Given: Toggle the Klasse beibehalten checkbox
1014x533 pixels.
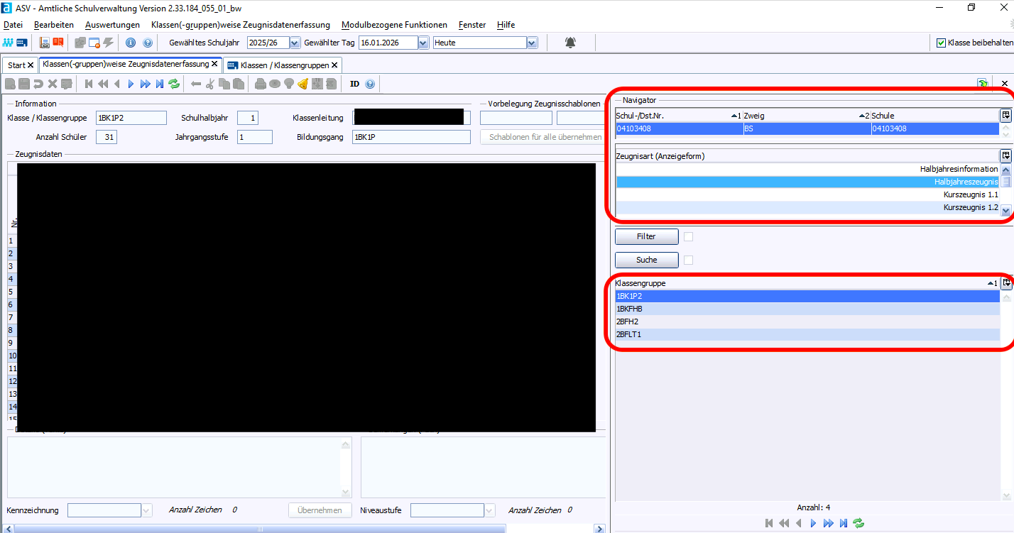Looking at the screenshot, I should click(x=942, y=43).
